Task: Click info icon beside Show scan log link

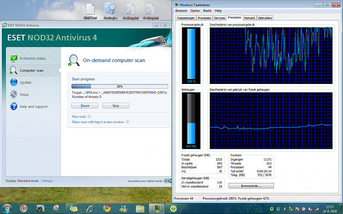Action: (128, 122)
